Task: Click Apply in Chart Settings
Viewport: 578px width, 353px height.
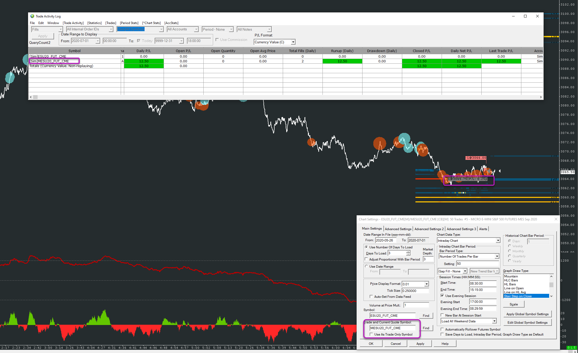Action: click(420, 343)
